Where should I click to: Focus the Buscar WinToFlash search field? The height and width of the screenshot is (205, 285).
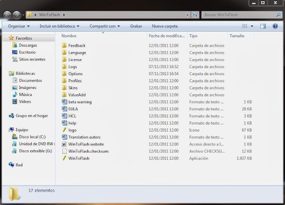point(241,15)
